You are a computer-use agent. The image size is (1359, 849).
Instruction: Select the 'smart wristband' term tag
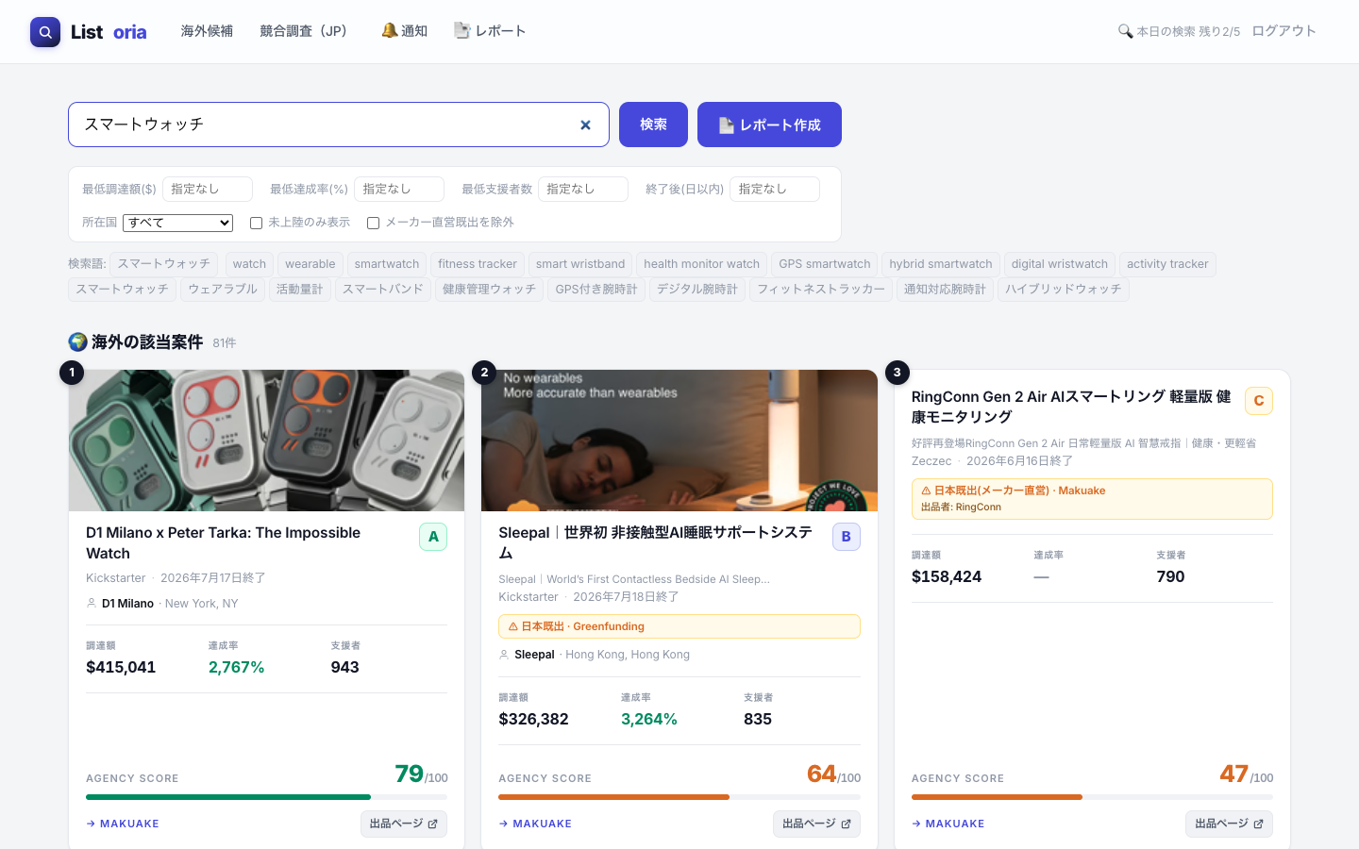pyautogui.click(x=580, y=264)
